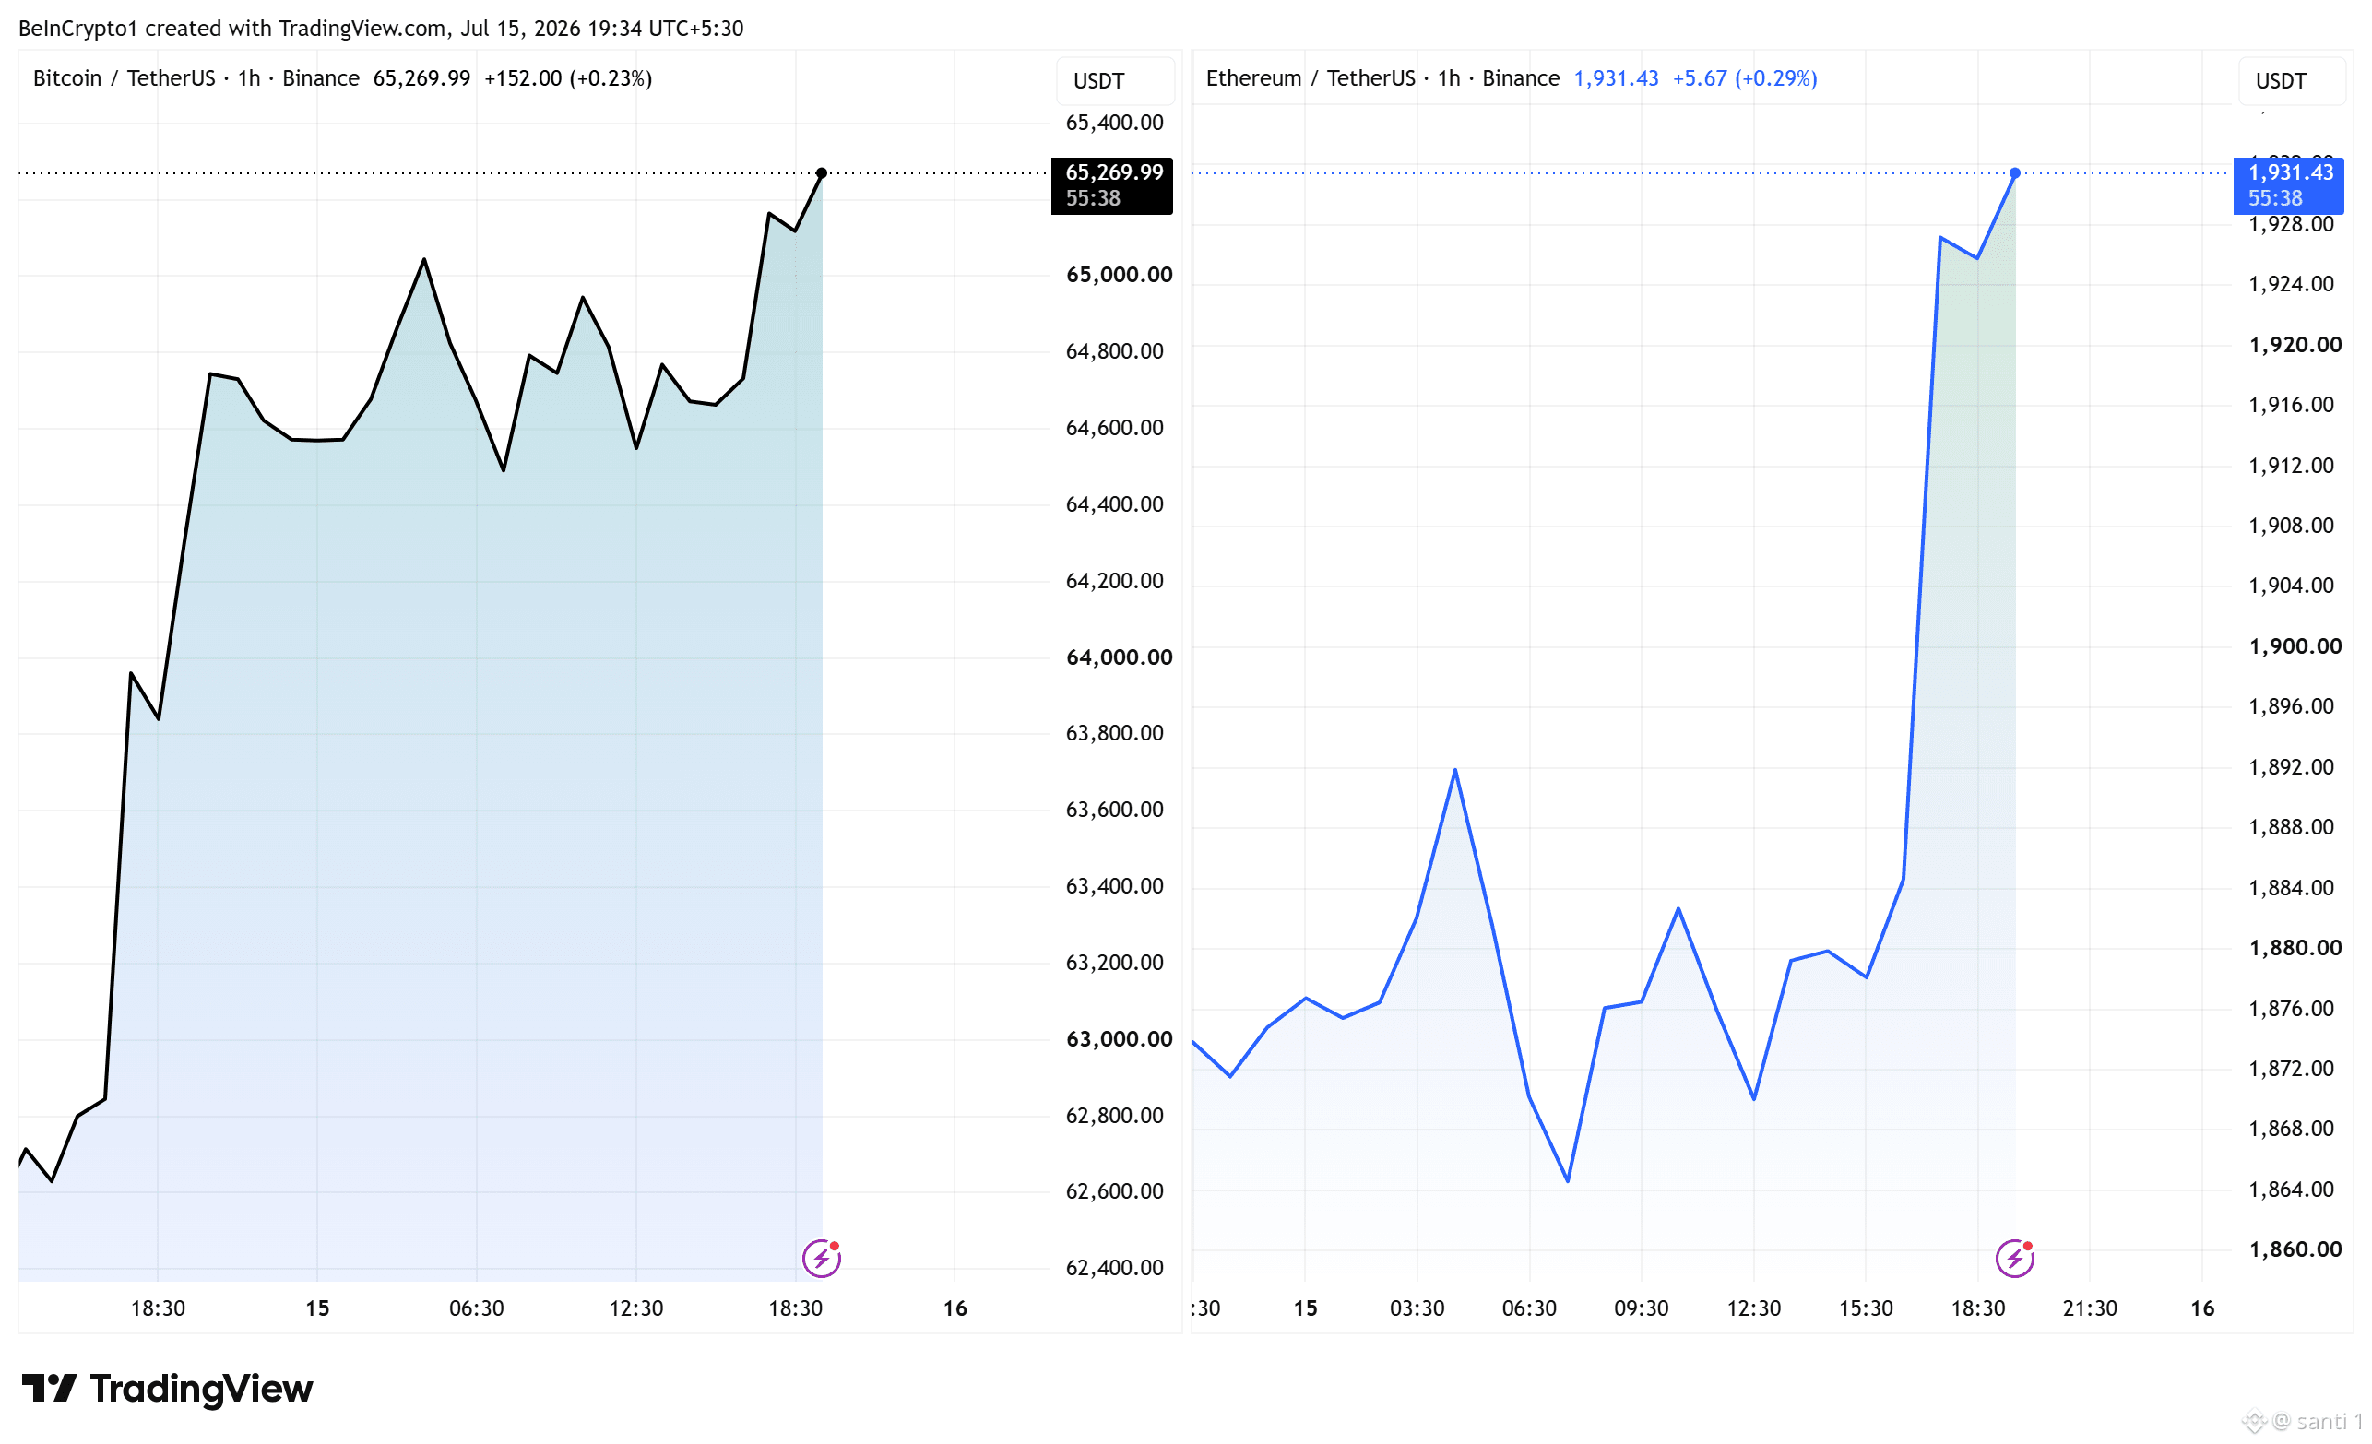Click the "1,876.00" price axis label
Image resolution: width=2372 pixels, height=1444 pixels.
[x=2291, y=1009]
